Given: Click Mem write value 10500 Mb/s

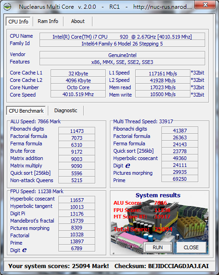Looking at the screenshot, I should (163, 94).
